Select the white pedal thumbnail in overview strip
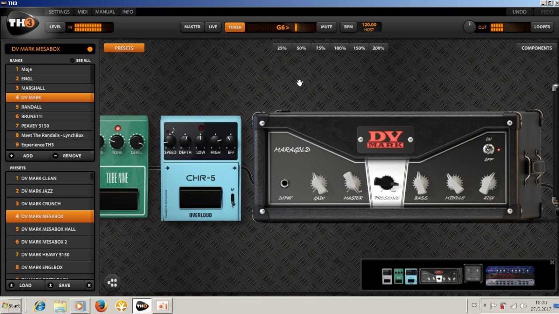Viewport: 559px width, 314px height. coord(387,276)
